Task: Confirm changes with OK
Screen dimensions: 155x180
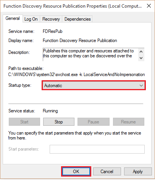Action: [76, 172]
